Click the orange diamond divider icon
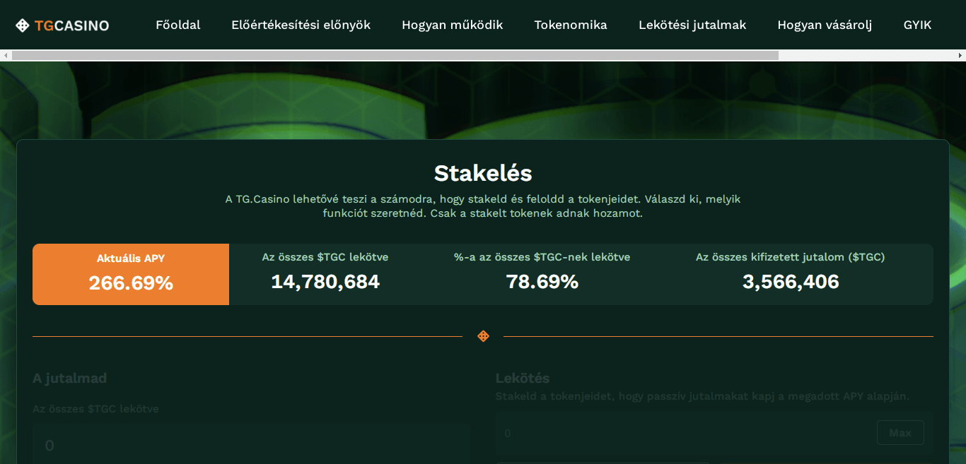The image size is (966, 464). coord(483,336)
